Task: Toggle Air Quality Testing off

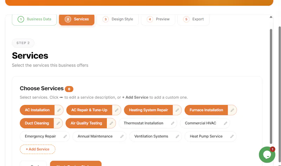Action: pos(86,123)
